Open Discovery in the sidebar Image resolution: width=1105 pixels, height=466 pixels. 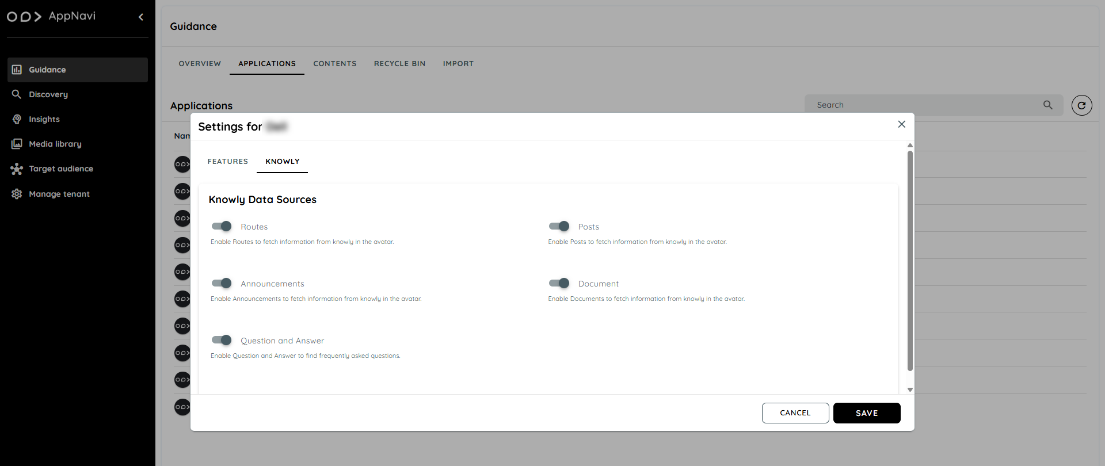click(x=78, y=94)
